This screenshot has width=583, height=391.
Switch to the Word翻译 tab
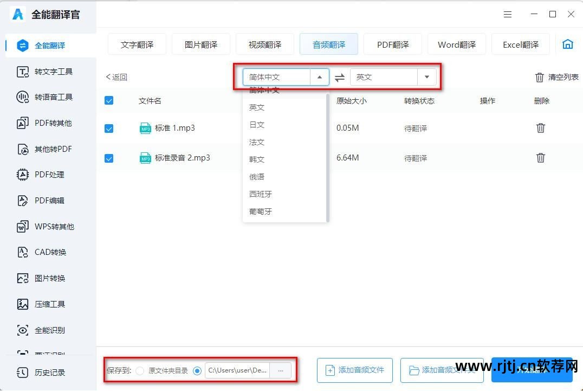click(457, 44)
